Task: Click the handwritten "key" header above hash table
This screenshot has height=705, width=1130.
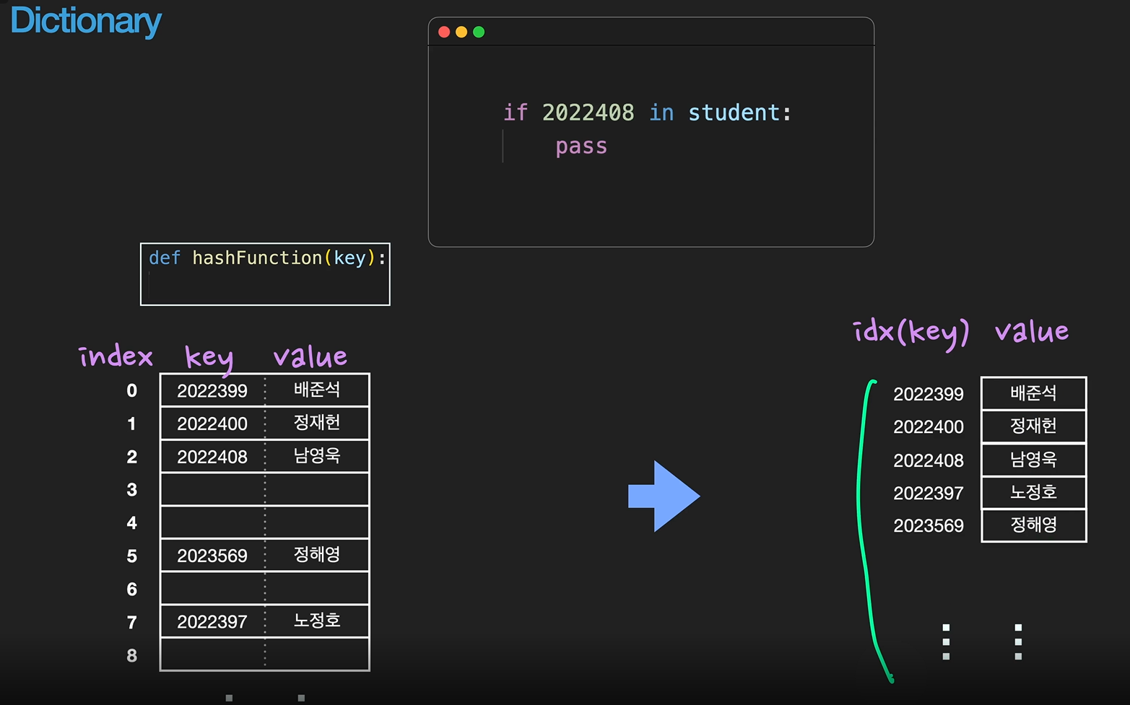Action: pyautogui.click(x=209, y=359)
